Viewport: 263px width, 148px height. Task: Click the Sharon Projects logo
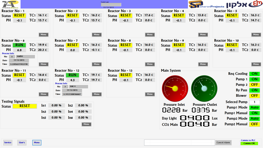(x=206, y=4)
